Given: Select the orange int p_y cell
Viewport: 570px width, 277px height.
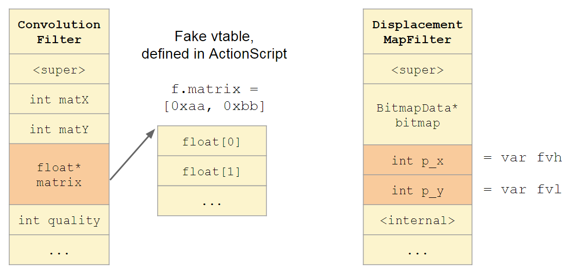Looking at the screenshot, I should coord(417,191).
